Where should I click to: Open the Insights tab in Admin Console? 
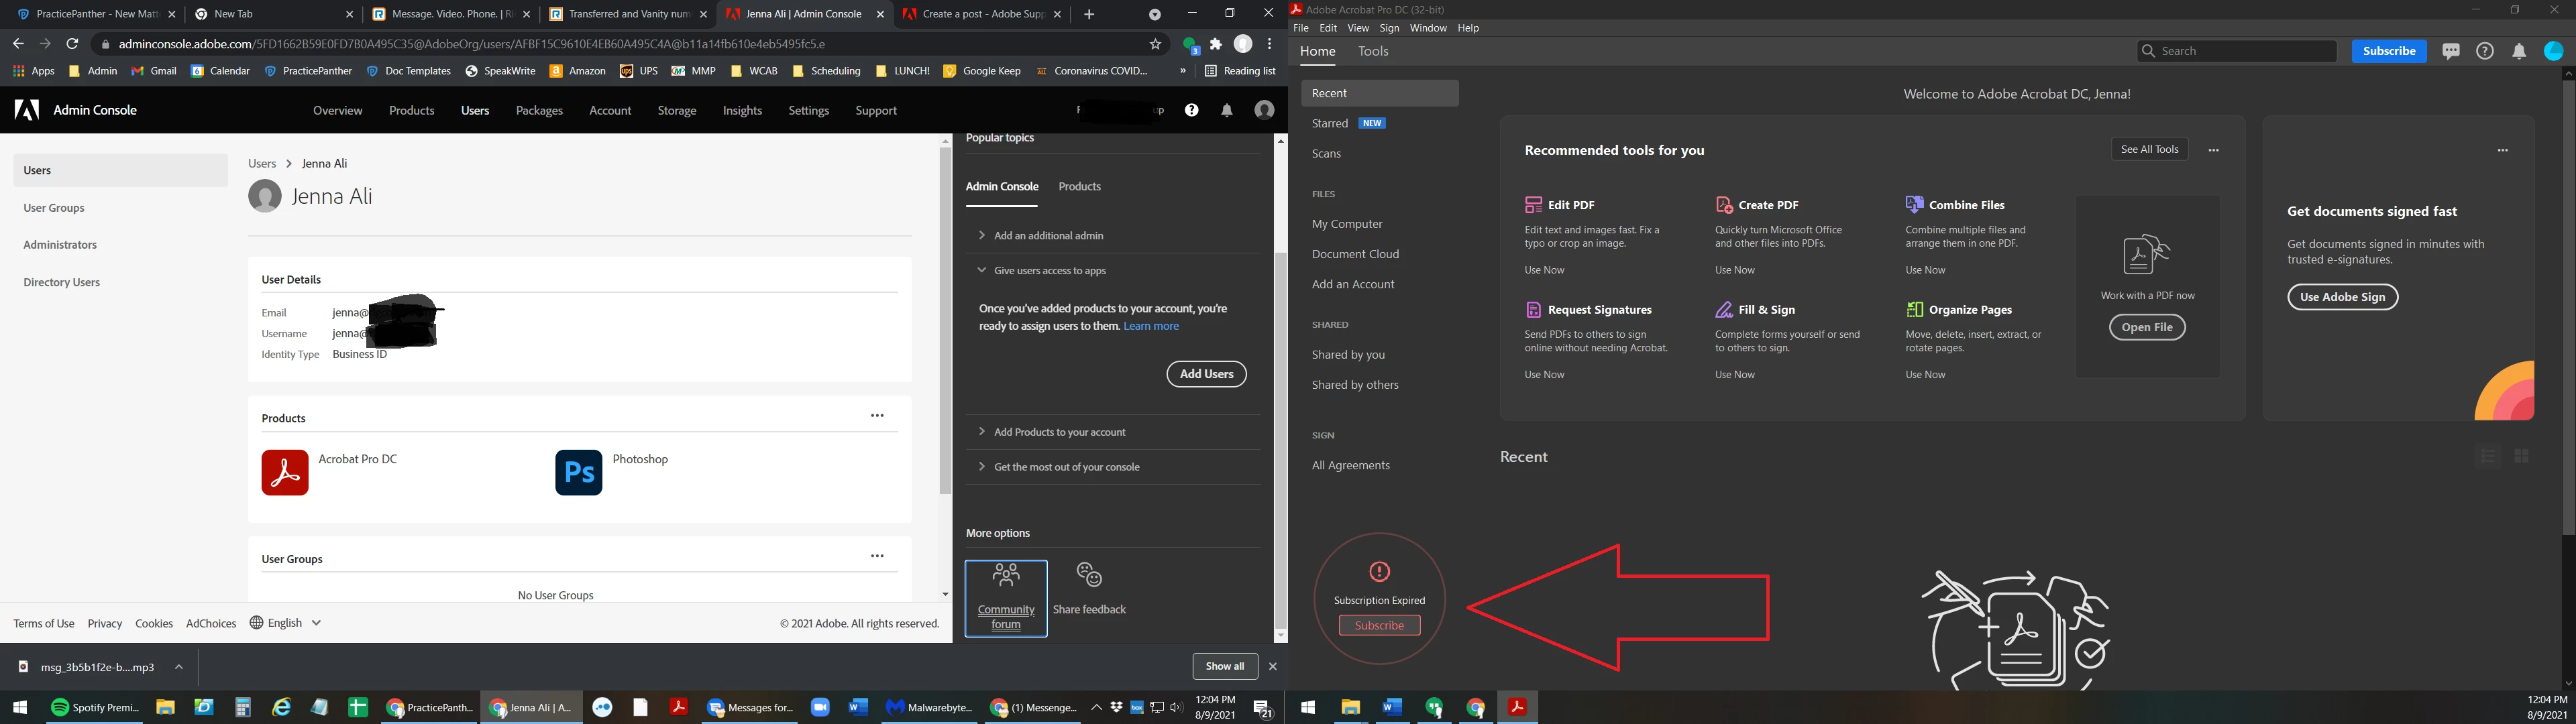[742, 111]
